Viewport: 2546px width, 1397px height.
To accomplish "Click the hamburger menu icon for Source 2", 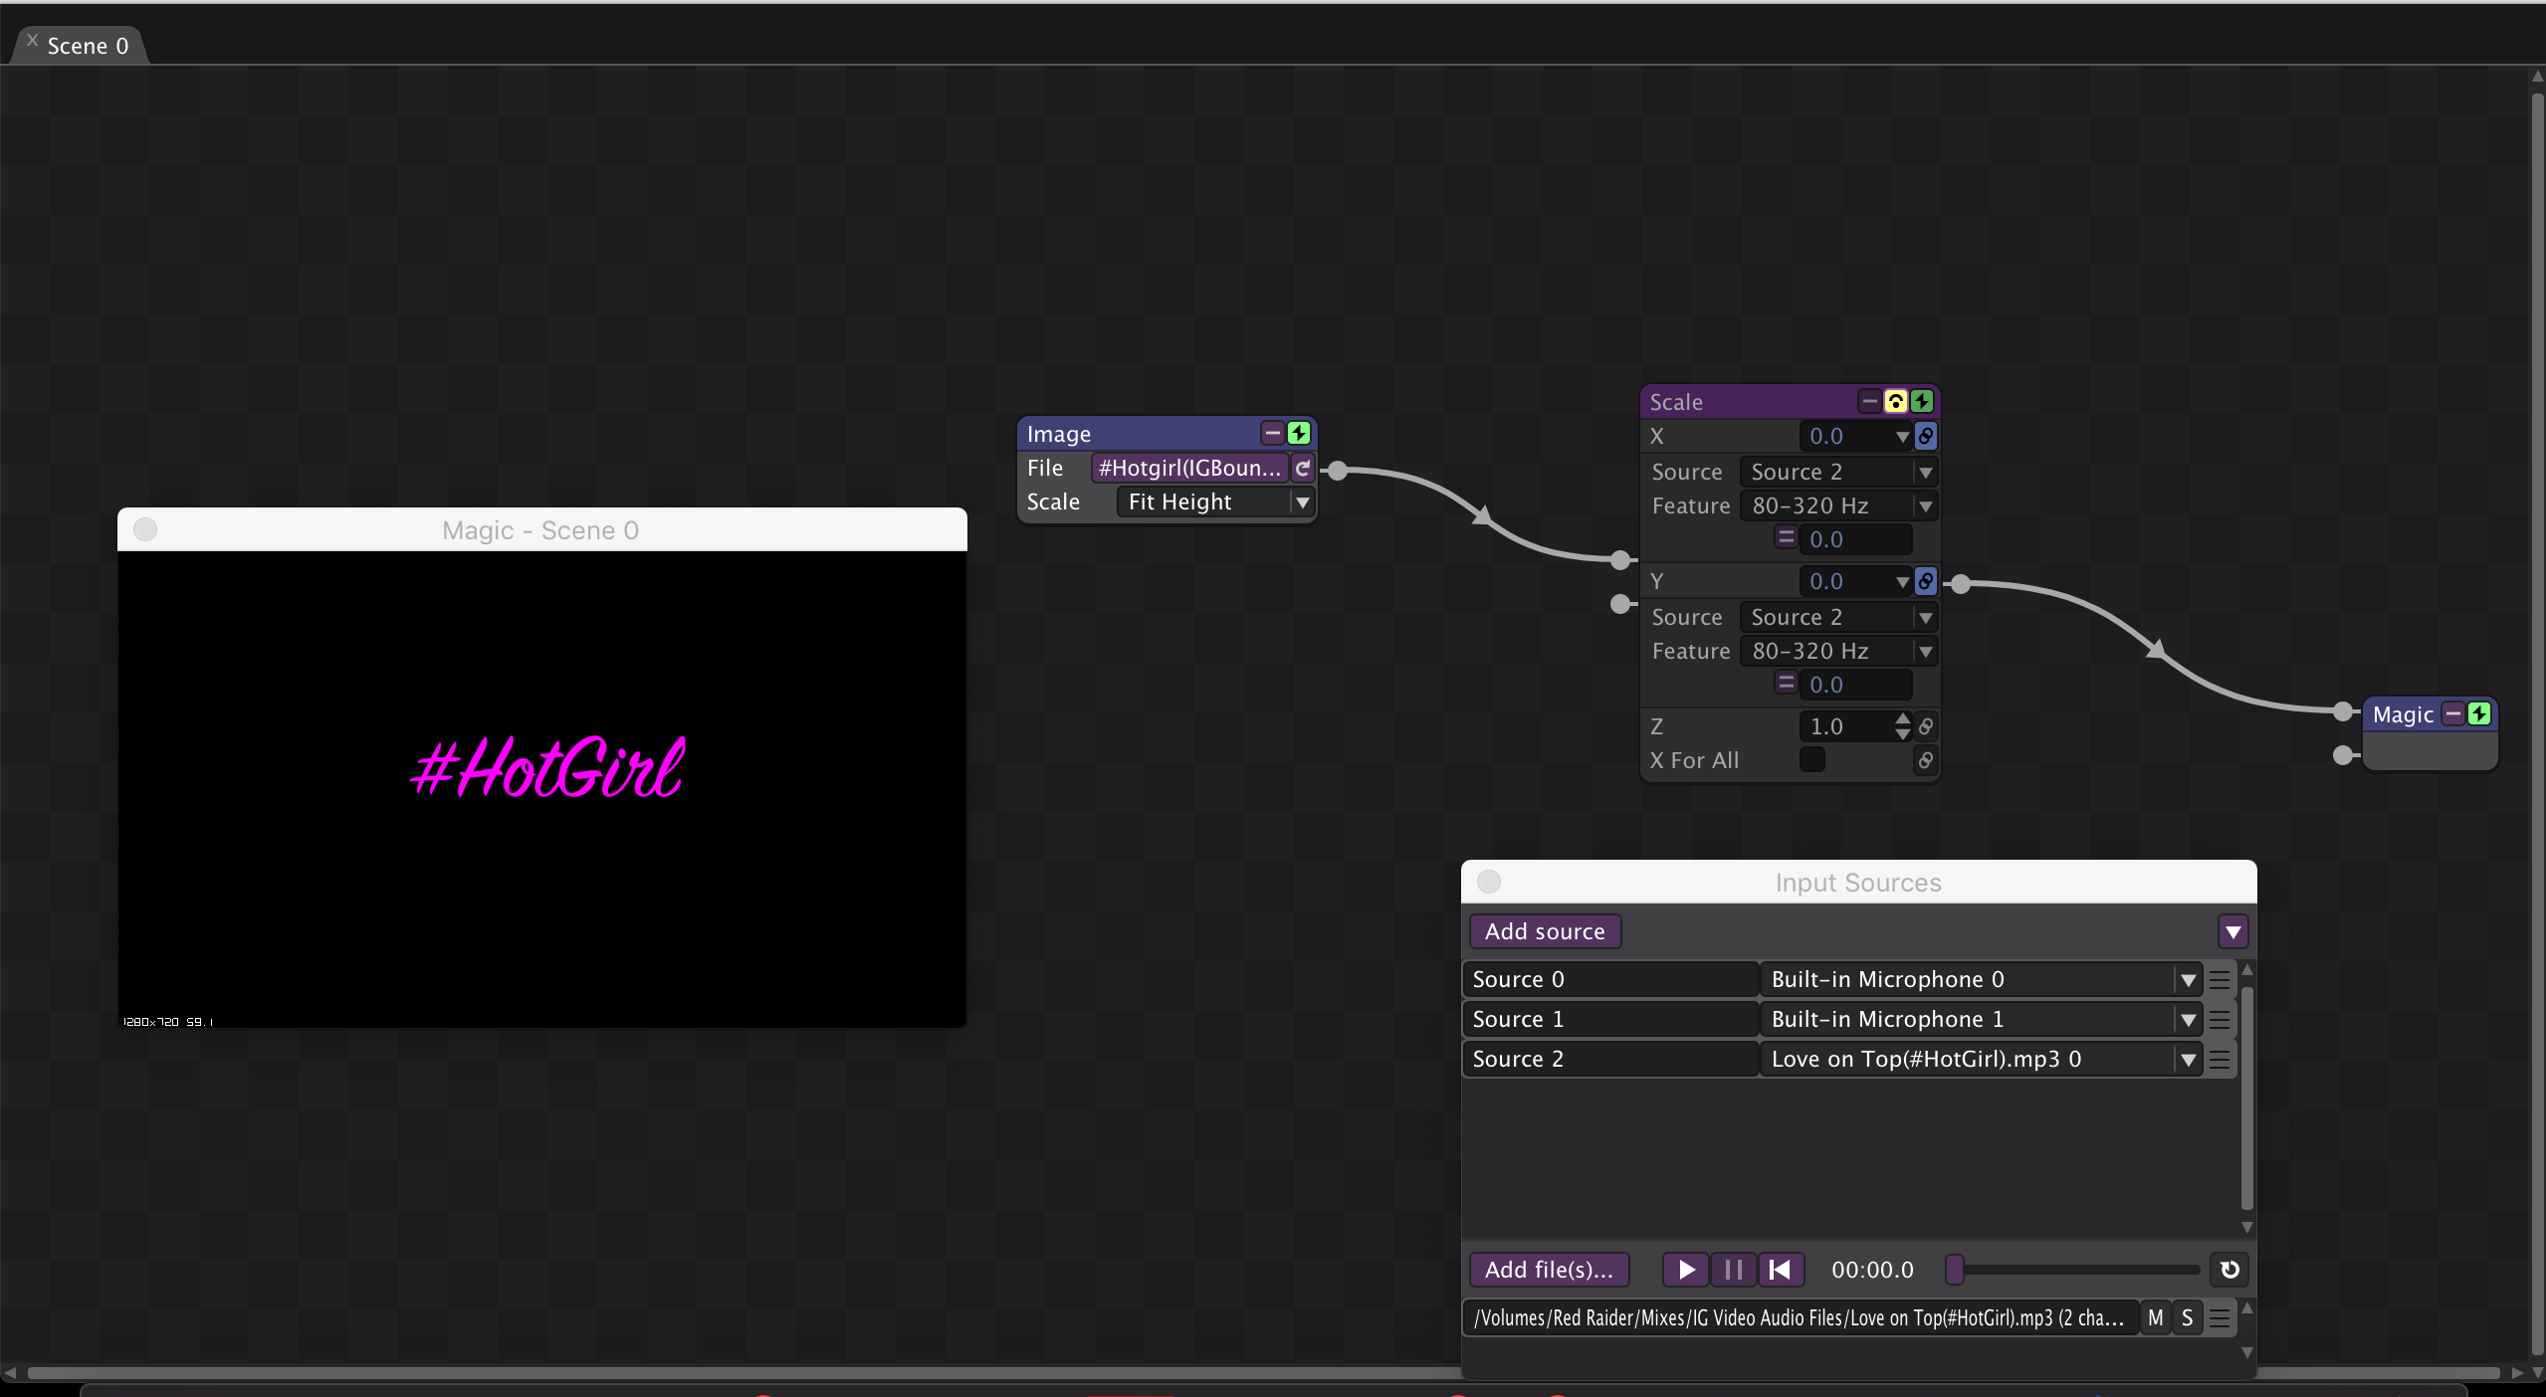I will coord(2220,1060).
